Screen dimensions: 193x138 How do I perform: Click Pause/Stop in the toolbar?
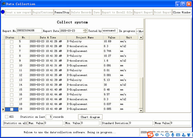[x=62, y=12]
